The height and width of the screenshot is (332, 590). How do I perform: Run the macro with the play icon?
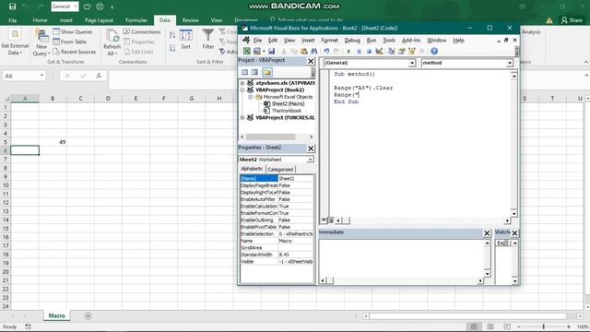coord(348,52)
